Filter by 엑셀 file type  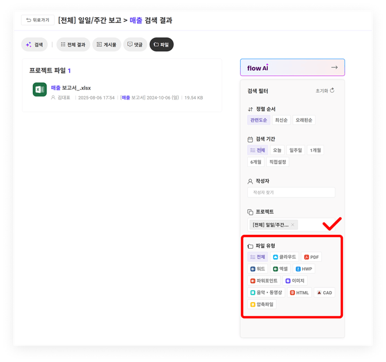[281, 269]
